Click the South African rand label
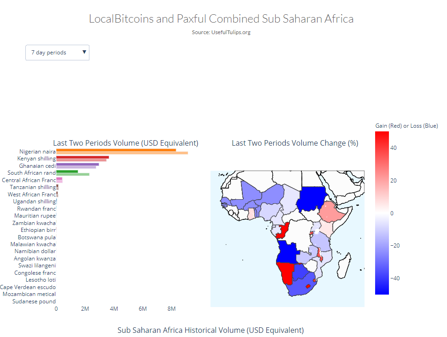 click(32, 173)
